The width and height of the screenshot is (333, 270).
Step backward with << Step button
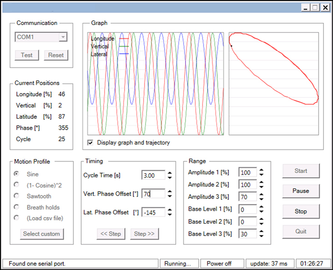click(x=111, y=234)
